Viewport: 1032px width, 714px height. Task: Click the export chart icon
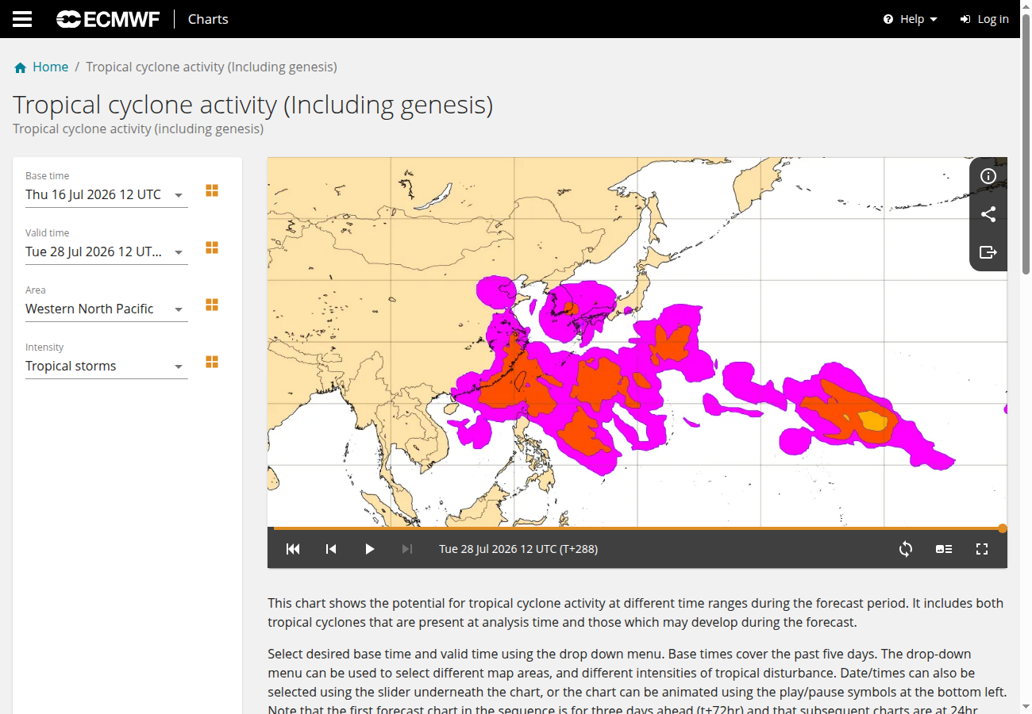[x=988, y=252]
